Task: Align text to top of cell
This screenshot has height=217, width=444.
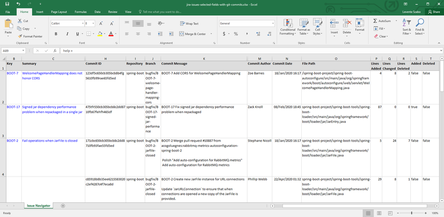Action: [x=127, y=23]
